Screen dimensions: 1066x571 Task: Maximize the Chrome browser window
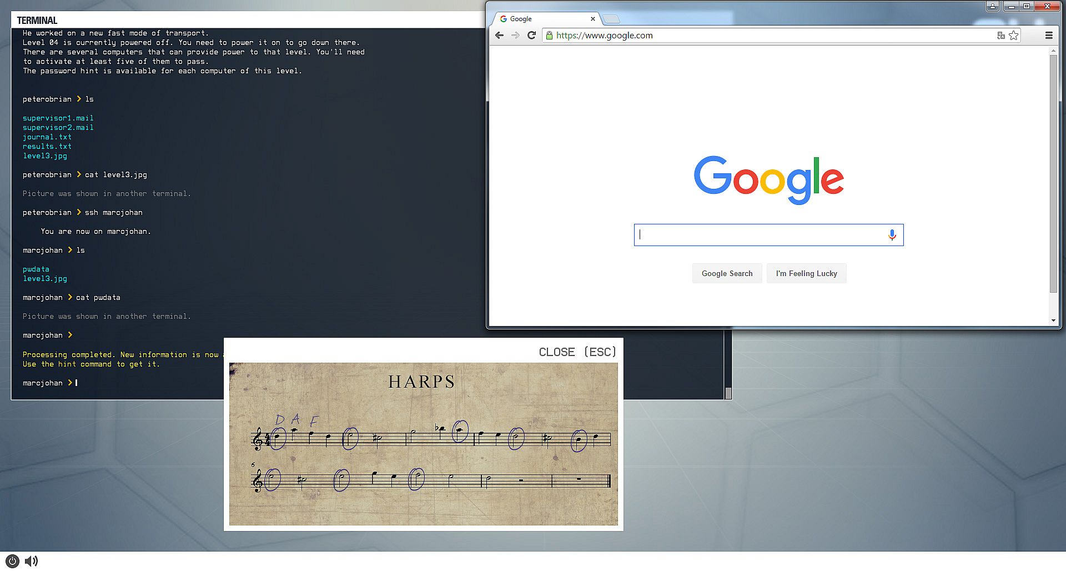1027,6
